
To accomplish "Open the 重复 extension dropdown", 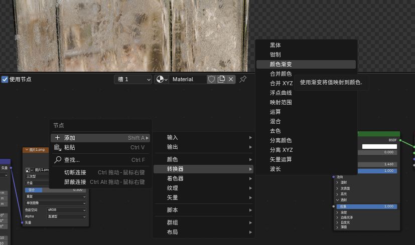I will [56, 196].
